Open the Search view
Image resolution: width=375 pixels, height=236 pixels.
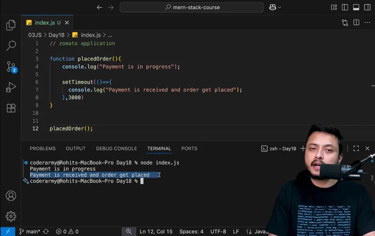[11, 45]
